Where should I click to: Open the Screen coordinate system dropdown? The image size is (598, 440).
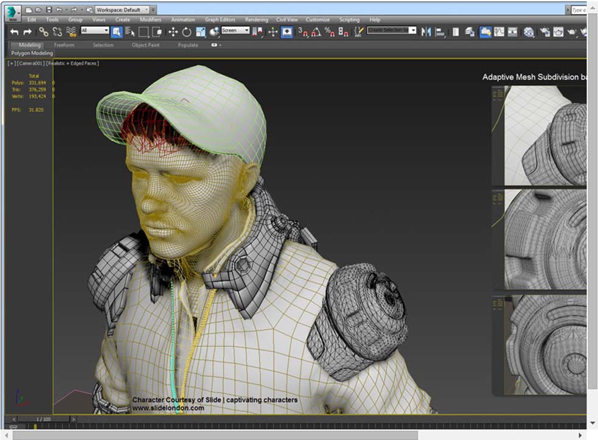tap(235, 30)
